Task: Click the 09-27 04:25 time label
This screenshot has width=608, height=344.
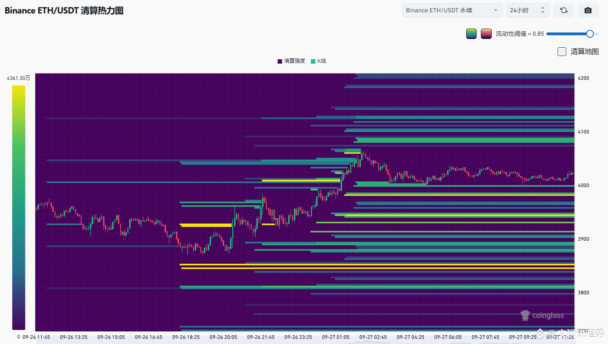Action: pos(411,337)
